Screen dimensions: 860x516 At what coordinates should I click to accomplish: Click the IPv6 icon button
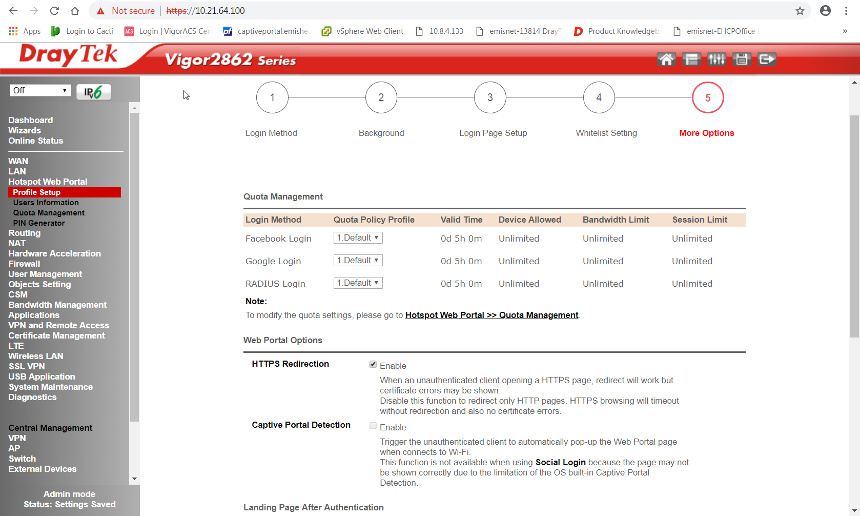(94, 92)
